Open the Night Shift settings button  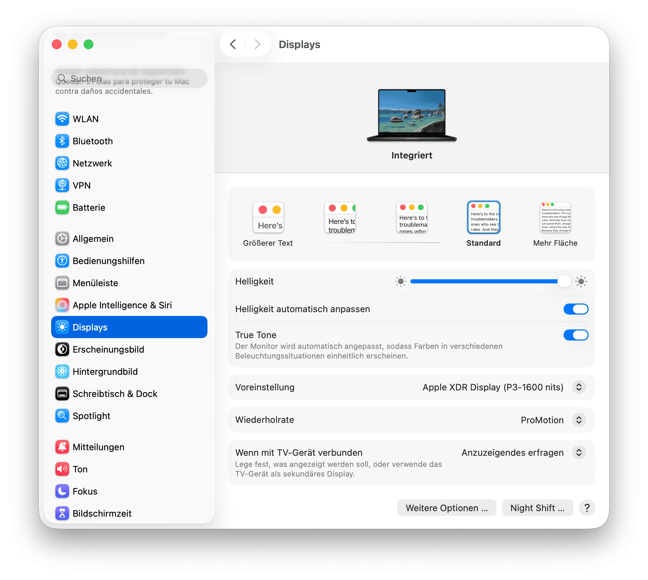537,508
